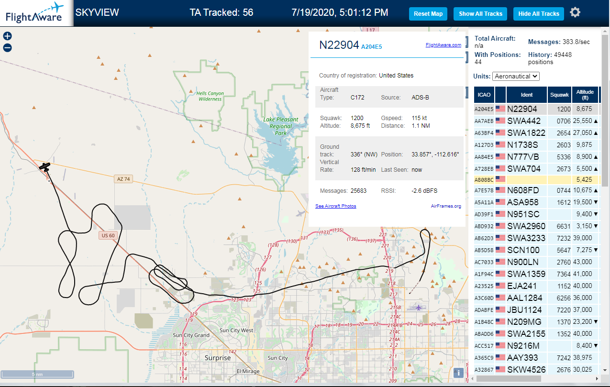Click the N22904 heading in info panel
Image resolution: width=610 pixels, height=387 pixels.
339,45
